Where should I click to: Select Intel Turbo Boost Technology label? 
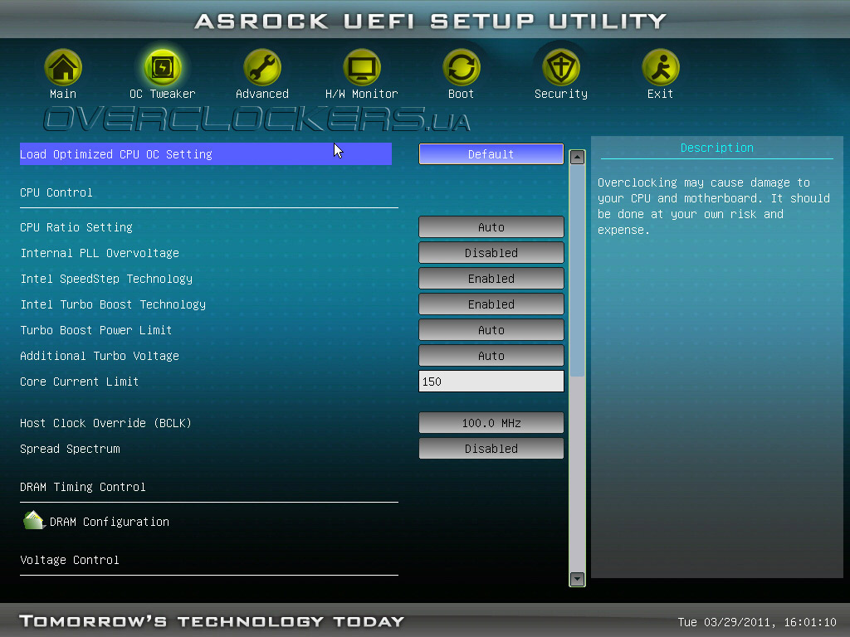pyautogui.click(x=113, y=304)
